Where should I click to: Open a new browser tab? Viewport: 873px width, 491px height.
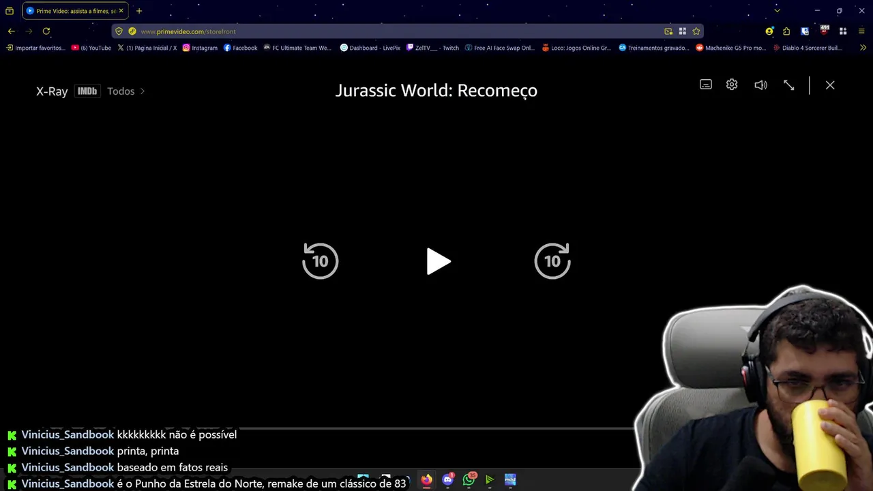click(139, 11)
